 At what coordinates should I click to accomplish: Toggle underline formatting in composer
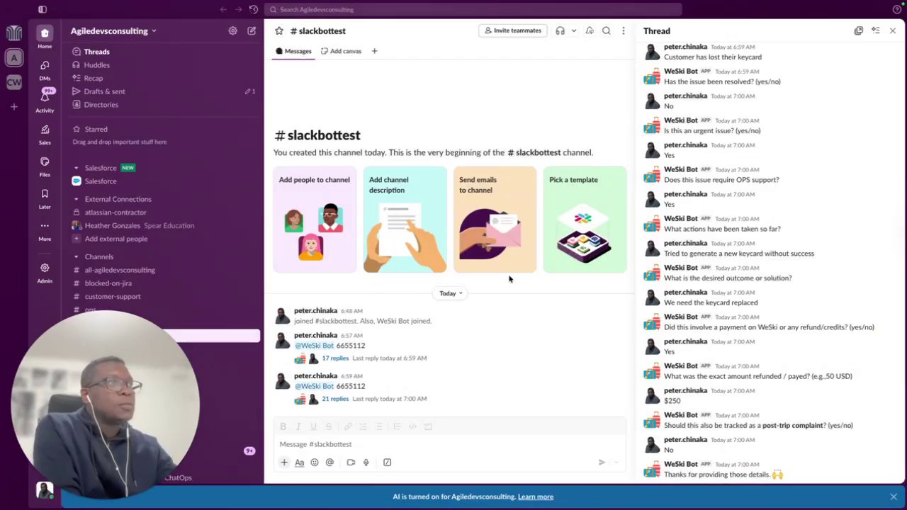click(313, 426)
